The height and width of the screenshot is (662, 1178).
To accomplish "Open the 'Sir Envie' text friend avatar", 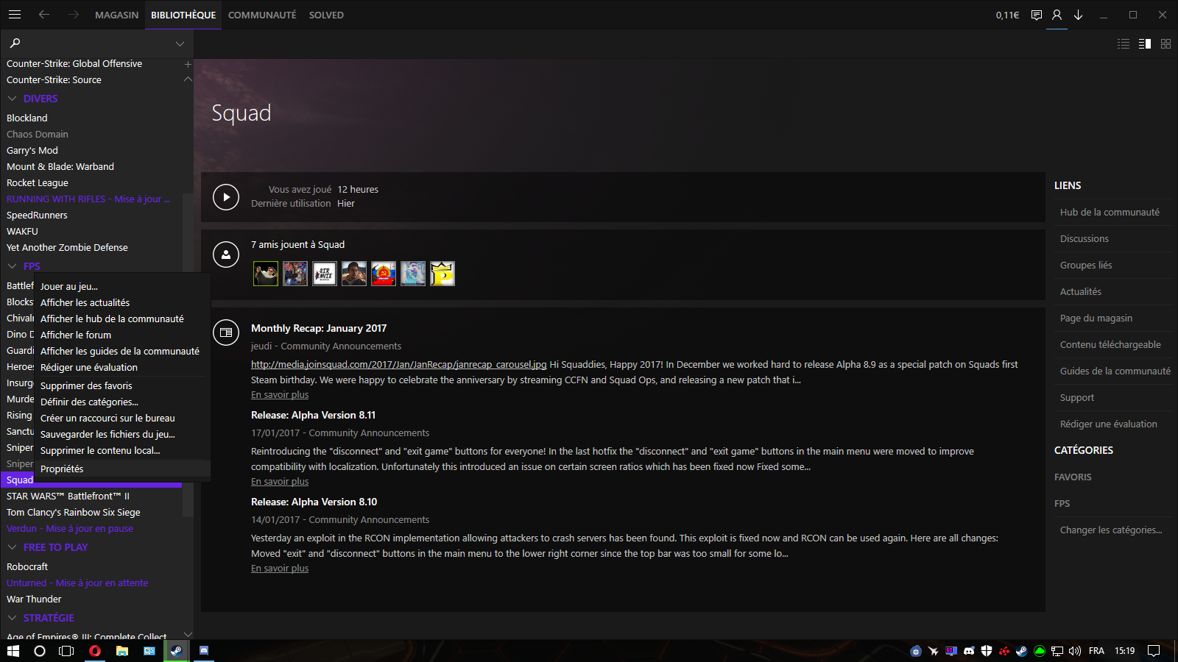I will (x=325, y=274).
